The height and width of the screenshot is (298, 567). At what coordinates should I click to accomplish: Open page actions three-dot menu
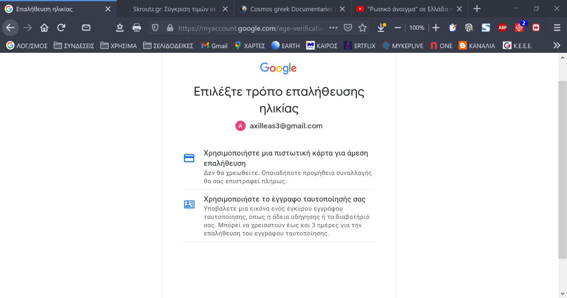(333, 28)
